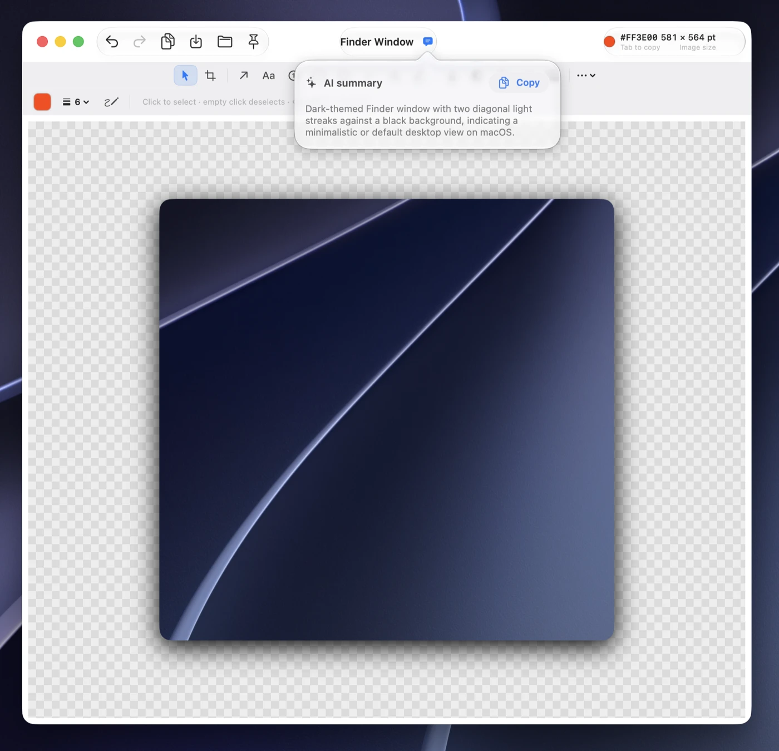
Task: Zoom the window with the green button
Action: click(78, 42)
